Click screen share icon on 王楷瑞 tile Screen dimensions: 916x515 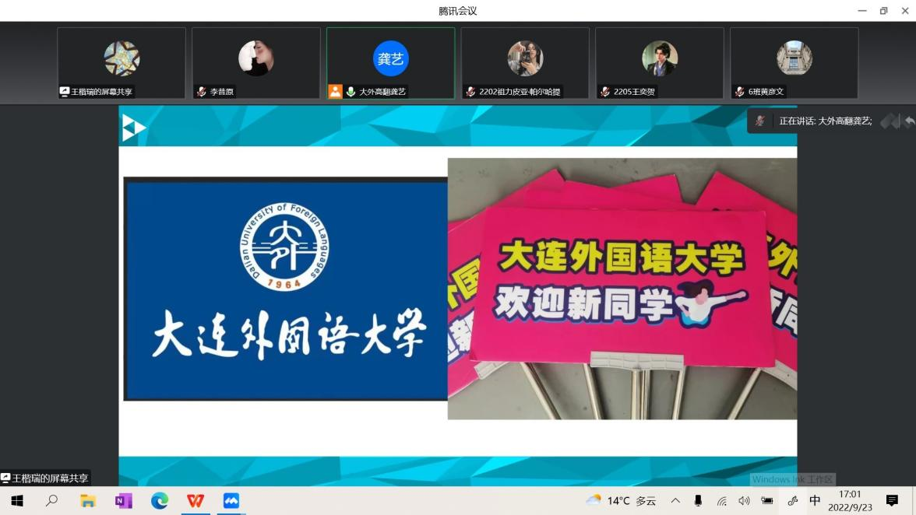65,92
